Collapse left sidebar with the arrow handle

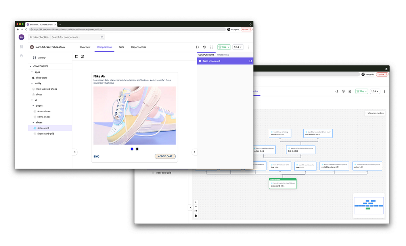[75, 152]
